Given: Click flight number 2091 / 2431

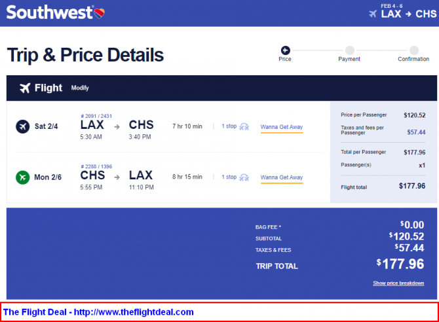Looking at the screenshot, I should (x=96, y=116).
